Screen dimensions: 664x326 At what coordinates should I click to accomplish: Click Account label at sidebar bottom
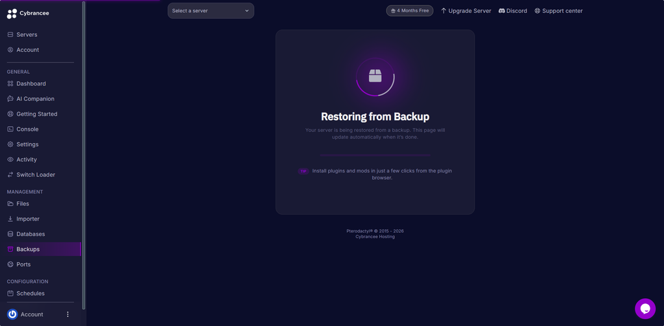[32, 314]
